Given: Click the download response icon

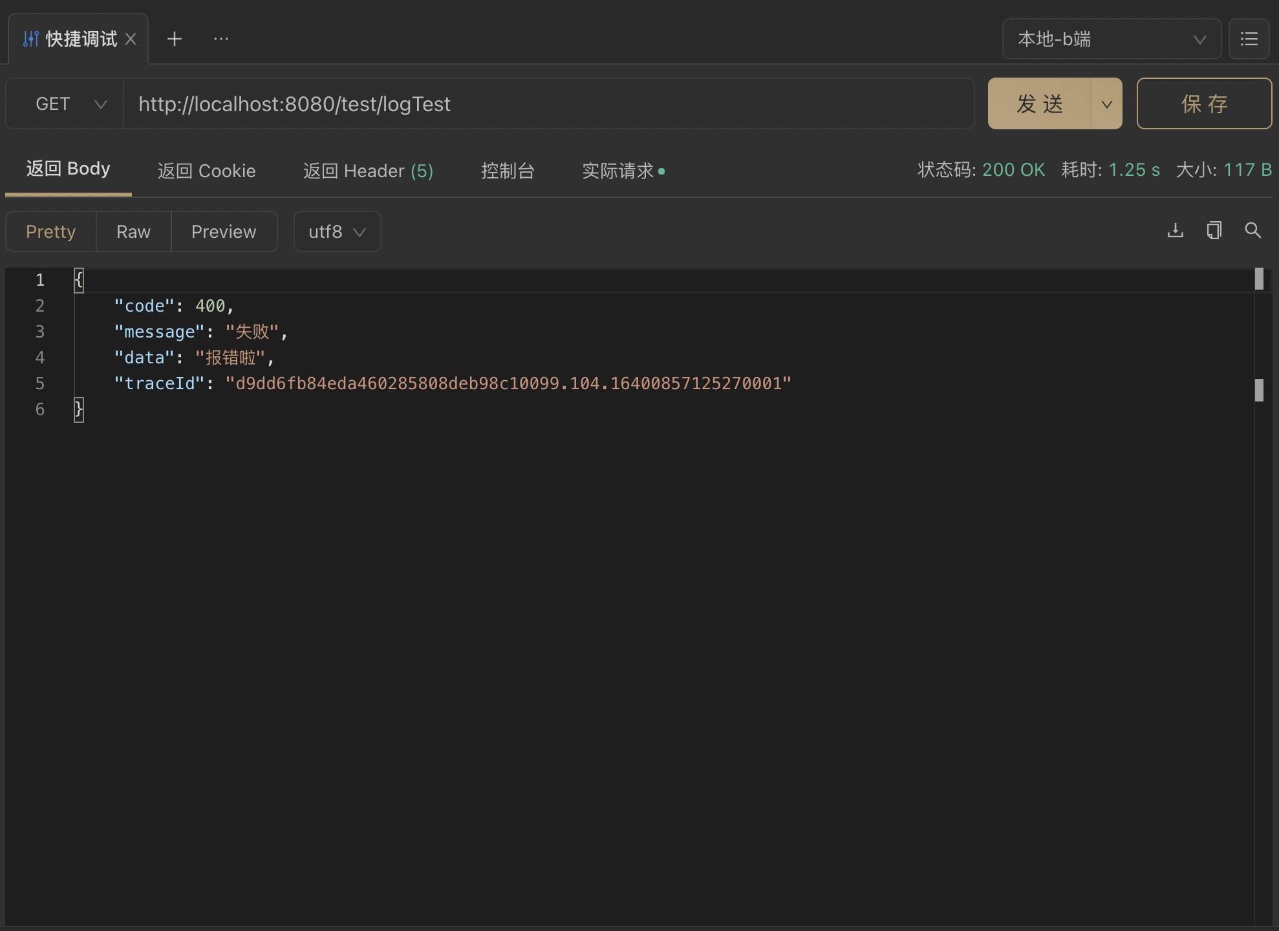Looking at the screenshot, I should click(1175, 231).
